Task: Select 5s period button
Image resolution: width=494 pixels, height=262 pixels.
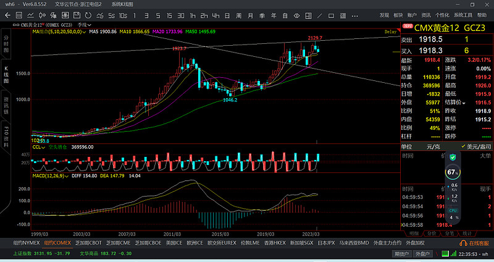Action: tap(112, 15)
